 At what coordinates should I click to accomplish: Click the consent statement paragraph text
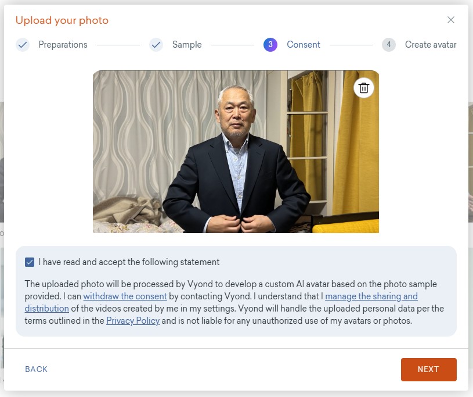point(232,285)
